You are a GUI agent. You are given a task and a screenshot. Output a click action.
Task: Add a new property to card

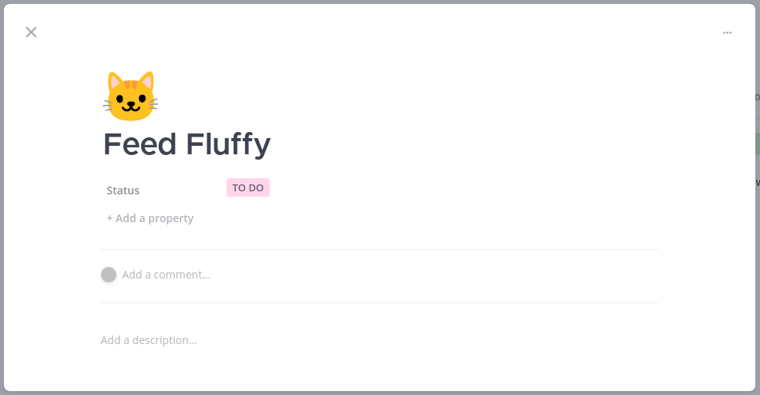150,218
